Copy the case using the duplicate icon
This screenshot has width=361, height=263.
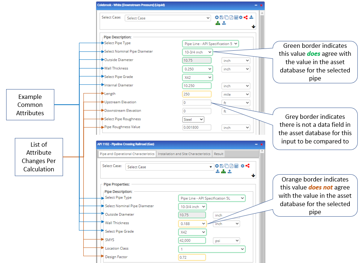(226, 17)
